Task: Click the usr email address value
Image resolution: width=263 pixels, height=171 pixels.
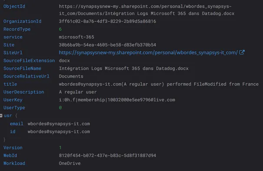Action: click(59, 124)
